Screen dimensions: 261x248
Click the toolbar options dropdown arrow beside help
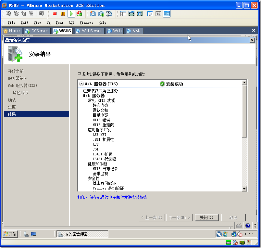(255, 226)
